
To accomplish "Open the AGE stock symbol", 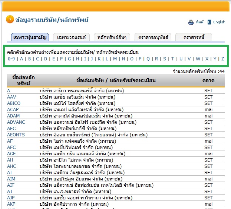I will click(x=11, y=154).
